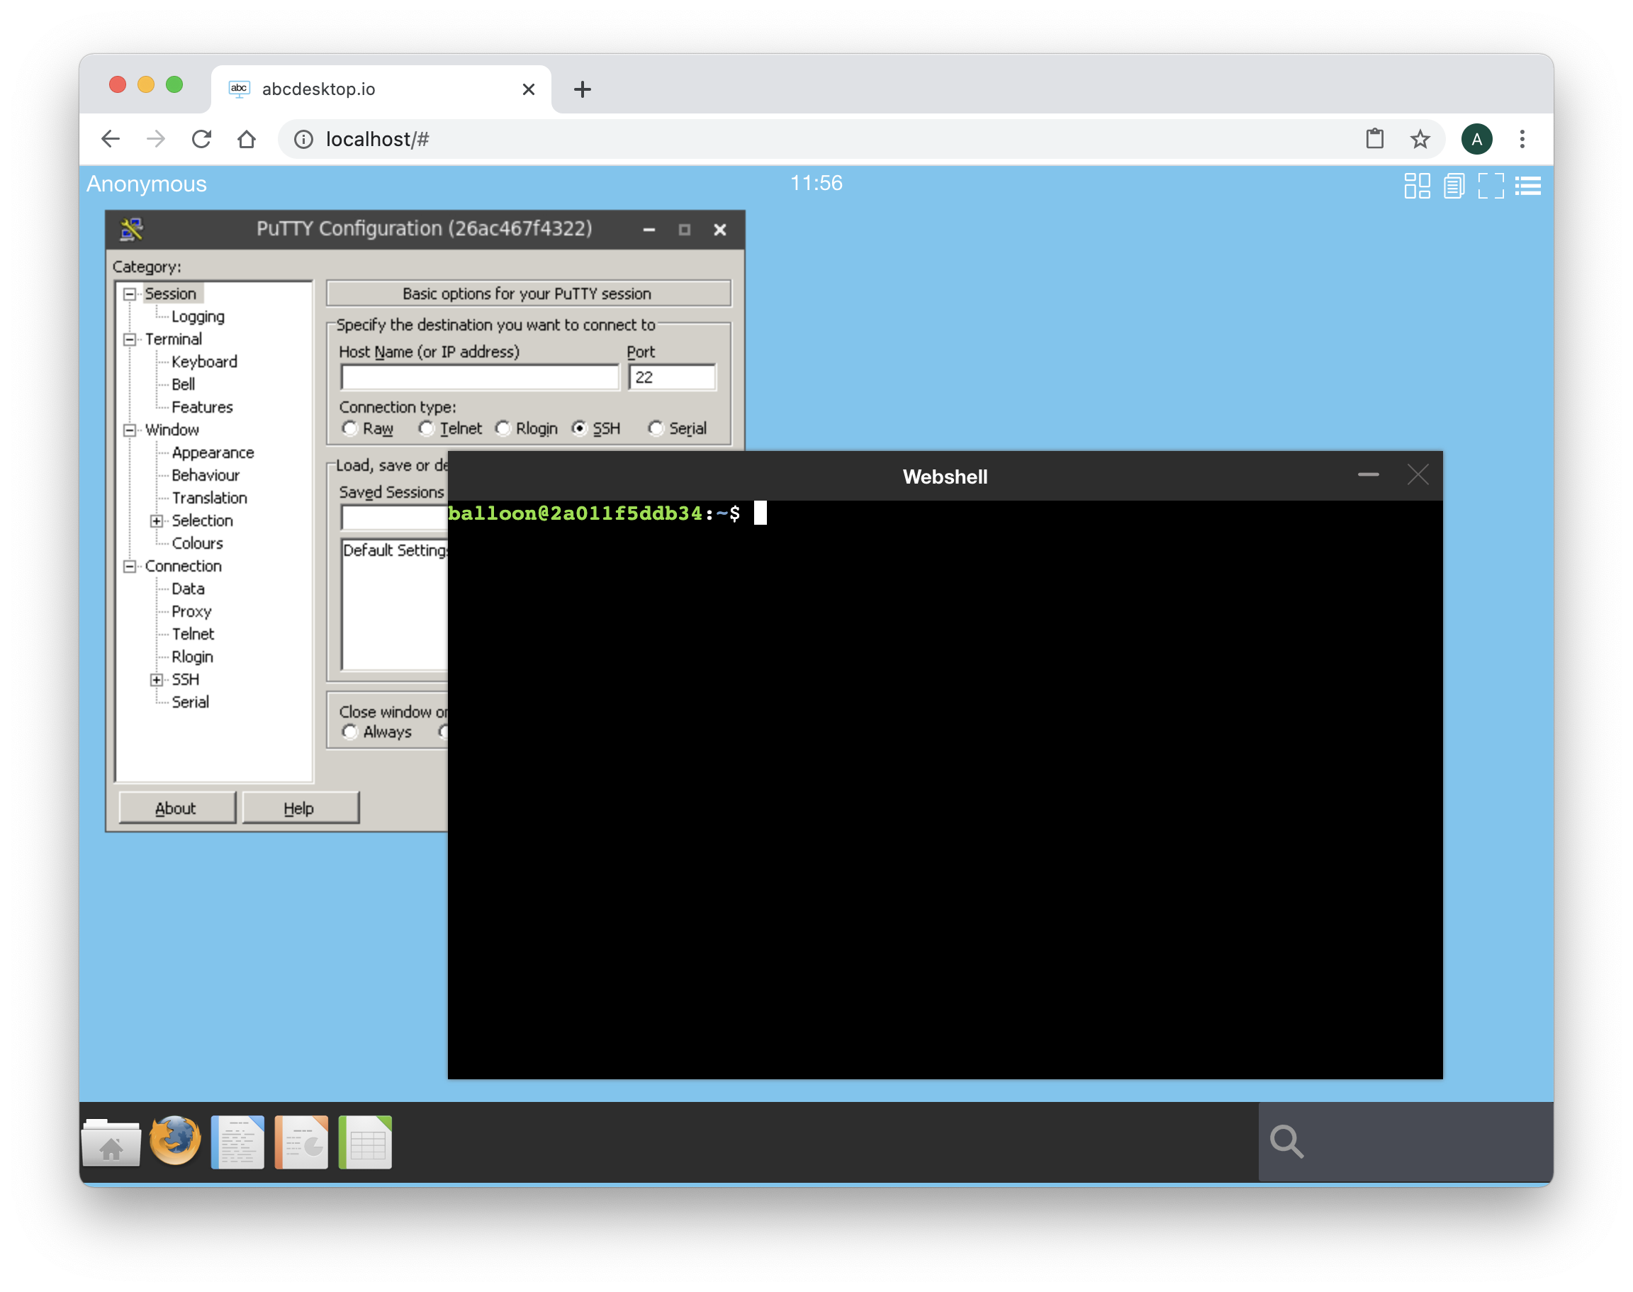
Task: Click the browser address bar localhost
Action: click(x=376, y=139)
